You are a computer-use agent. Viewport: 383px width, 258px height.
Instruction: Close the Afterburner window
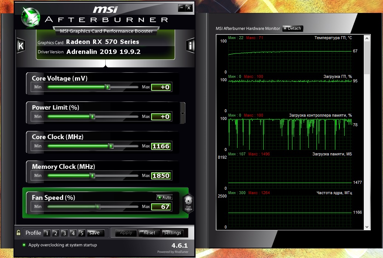pyautogui.click(x=189, y=8)
